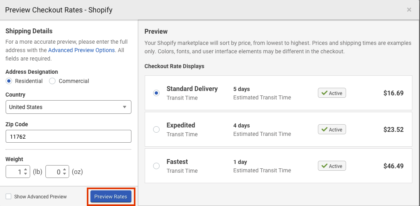Click the Active checkmark badge for Fastest
Image resolution: width=420 pixels, height=206 pixels.
tap(332, 166)
